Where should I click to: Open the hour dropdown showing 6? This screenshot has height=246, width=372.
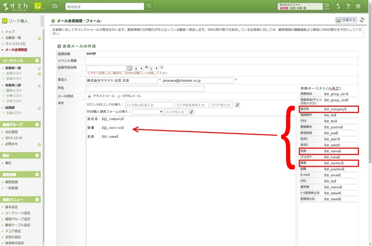[139, 69]
